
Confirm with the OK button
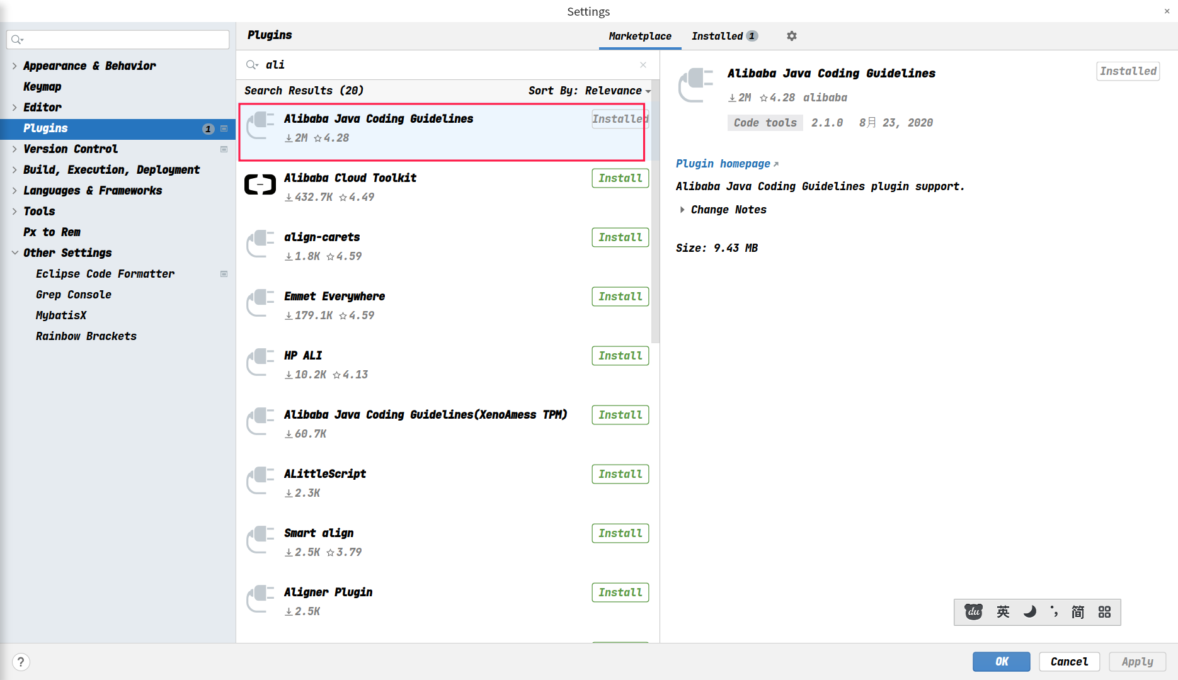(x=1002, y=662)
